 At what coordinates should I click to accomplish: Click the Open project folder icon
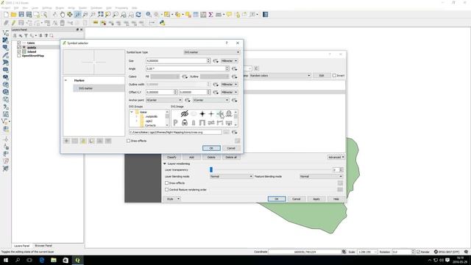point(13,15)
